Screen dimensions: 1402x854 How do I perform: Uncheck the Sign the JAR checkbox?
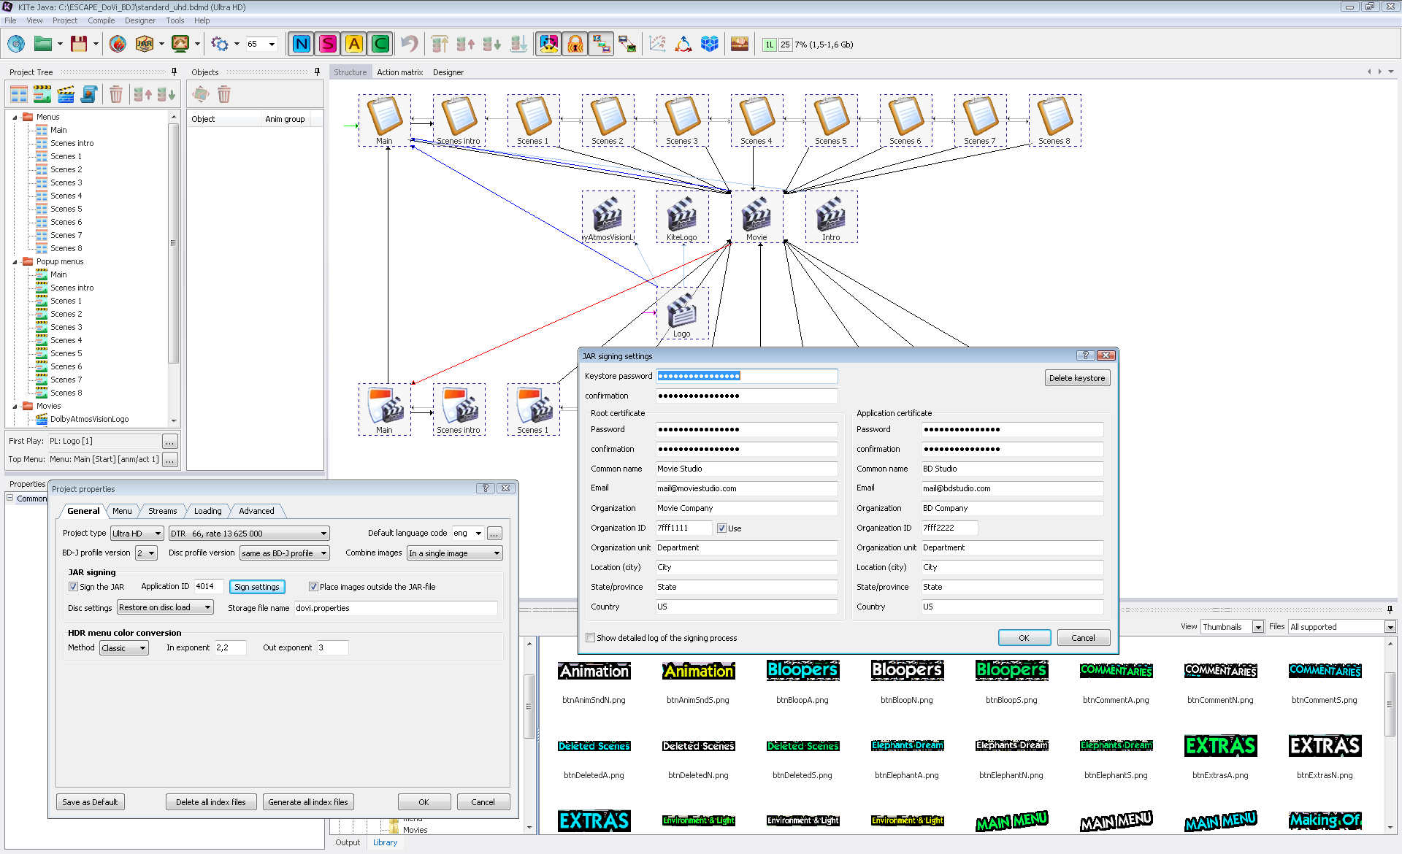[73, 587]
